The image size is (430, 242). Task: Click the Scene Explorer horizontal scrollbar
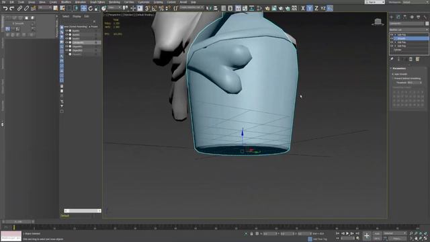coord(83,210)
